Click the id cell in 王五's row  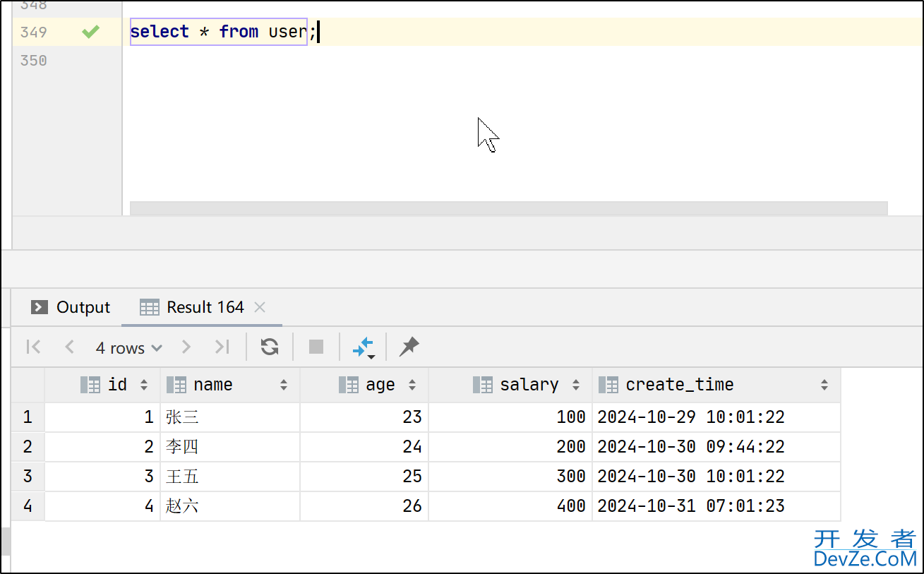coord(102,477)
